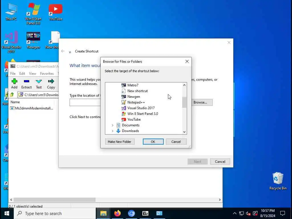292x219 pixels.
Task: Click the 7-Zip Add toolbar icon
Action: point(14,81)
